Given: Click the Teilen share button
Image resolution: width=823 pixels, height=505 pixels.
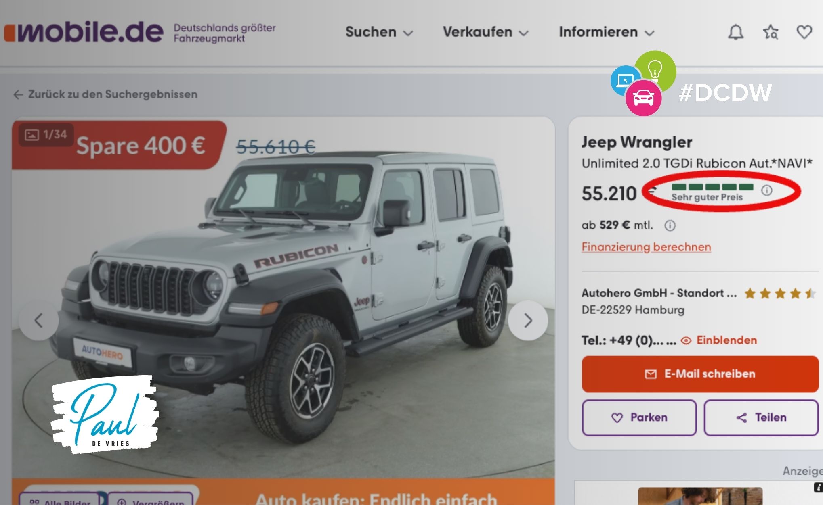Looking at the screenshot, I should [761, 417].
